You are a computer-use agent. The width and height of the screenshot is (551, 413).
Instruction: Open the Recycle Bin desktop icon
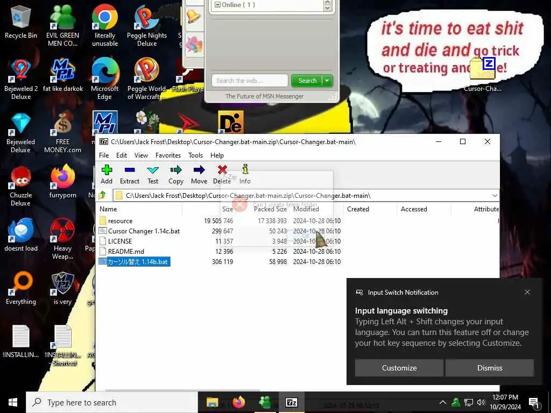pyautogui.click(x=21, y=22)
